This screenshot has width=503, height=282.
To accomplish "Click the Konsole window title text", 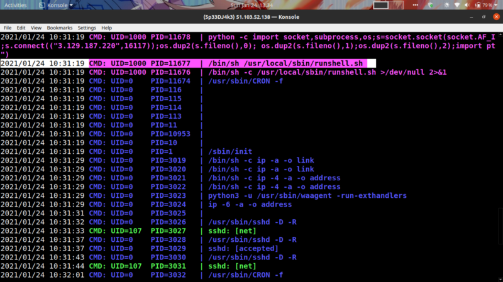I will click(251, 17).
